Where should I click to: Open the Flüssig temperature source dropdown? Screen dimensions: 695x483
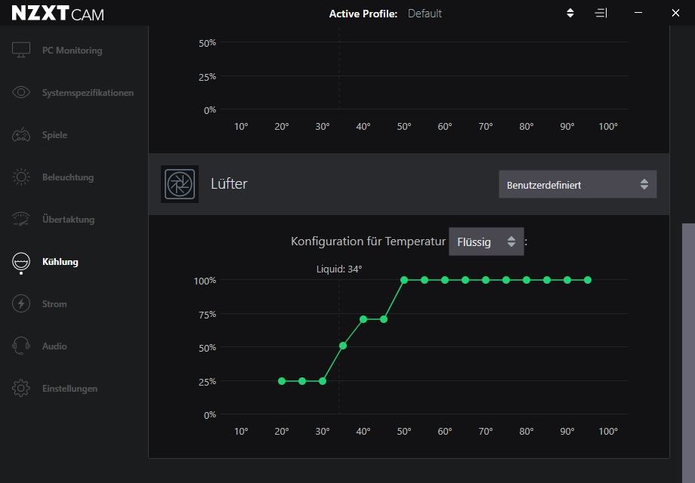point(486,241)
